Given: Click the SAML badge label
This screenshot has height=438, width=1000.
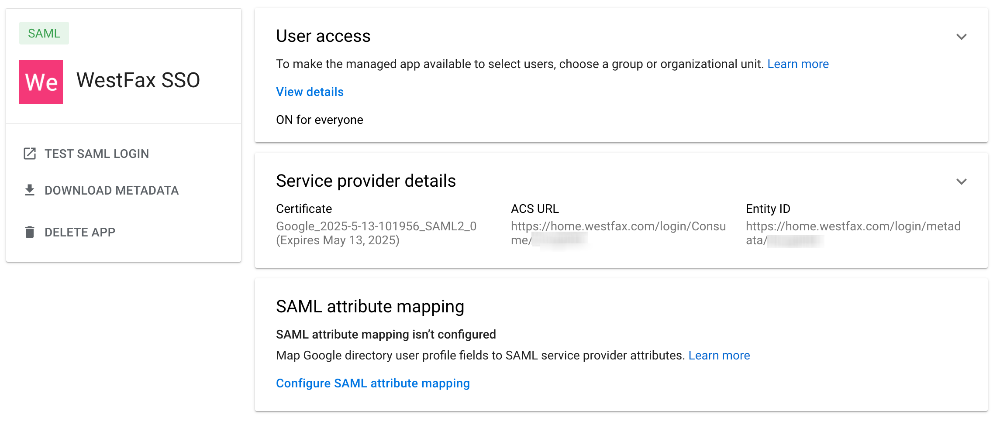Looking at the screenshot, I should pos(44,33).
